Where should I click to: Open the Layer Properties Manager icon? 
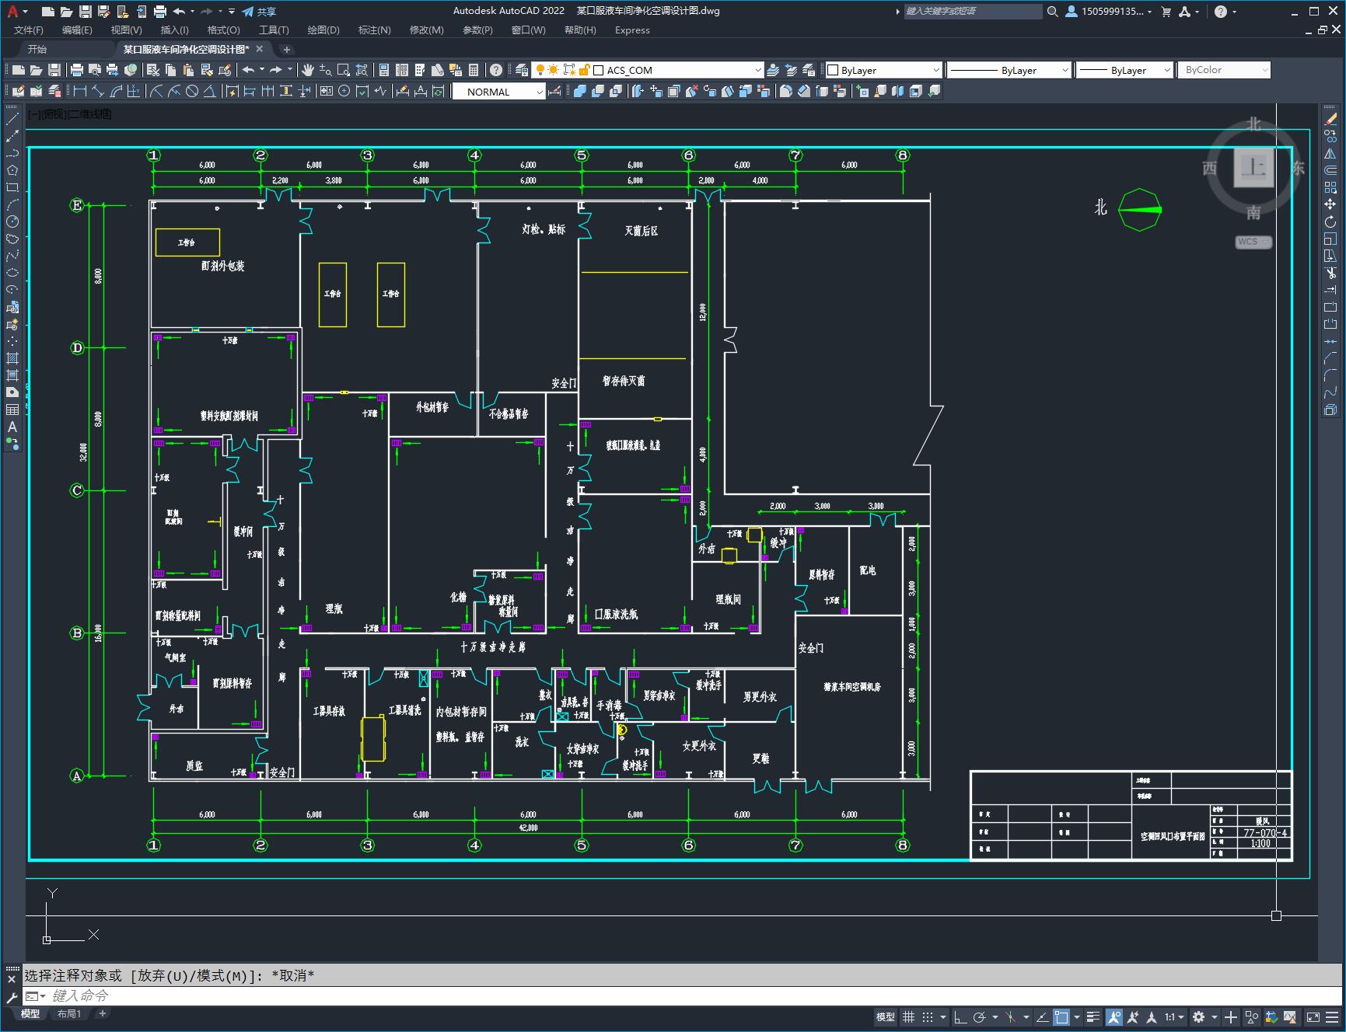pyautogui.click(x=522, y=70)
